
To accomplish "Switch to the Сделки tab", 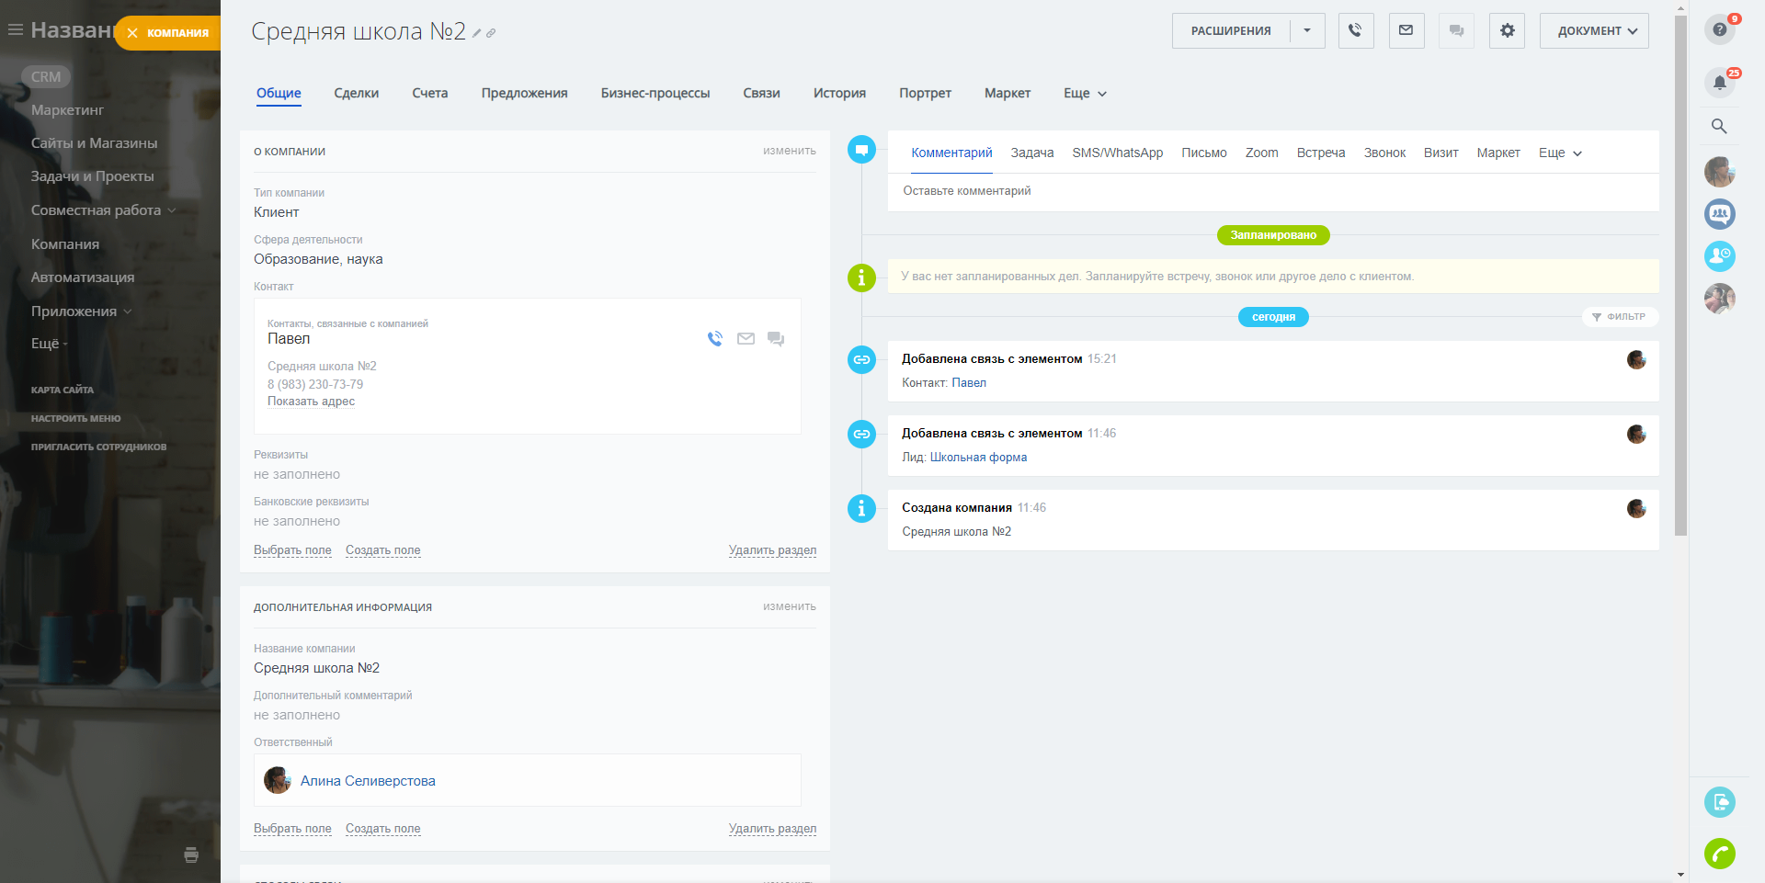I will [x=357, y=94].
